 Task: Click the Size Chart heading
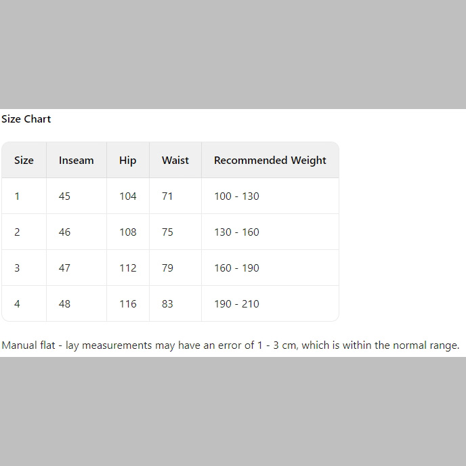[x=26, y=119]
